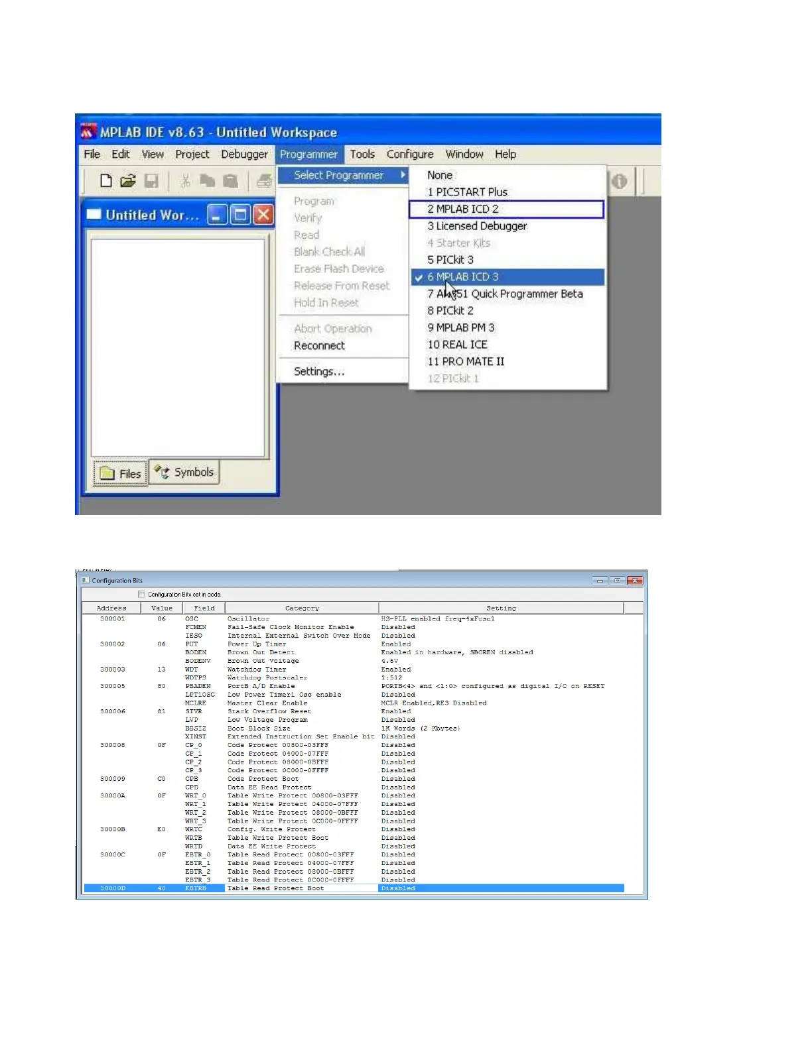Open the Tools menu

[362, 154]
